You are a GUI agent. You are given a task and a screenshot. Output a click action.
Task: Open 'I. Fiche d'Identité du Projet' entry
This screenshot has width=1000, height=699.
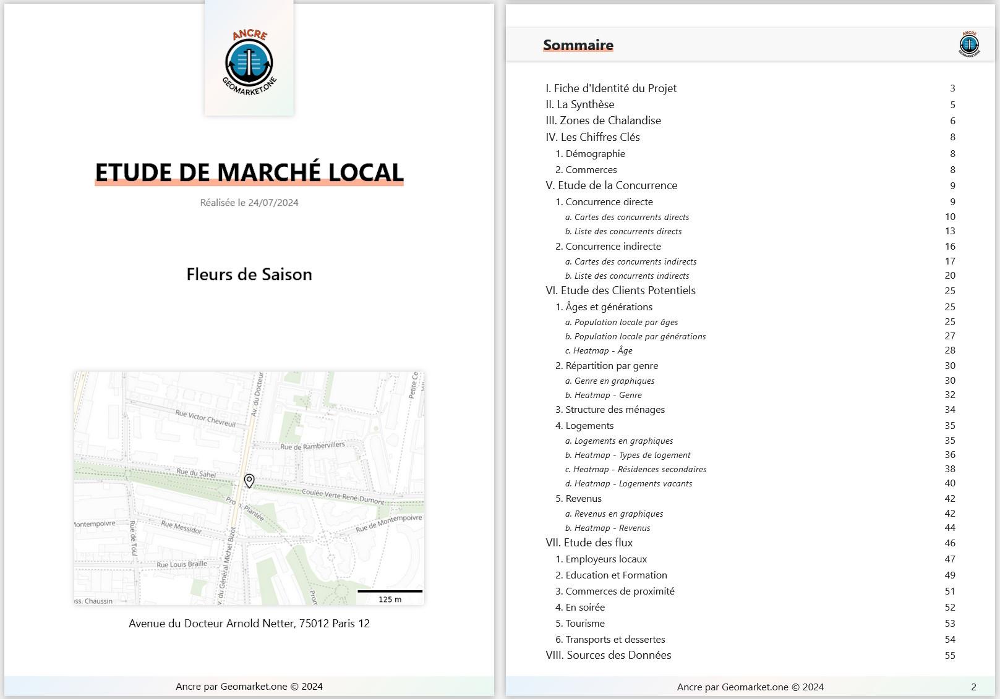[611, 88]
